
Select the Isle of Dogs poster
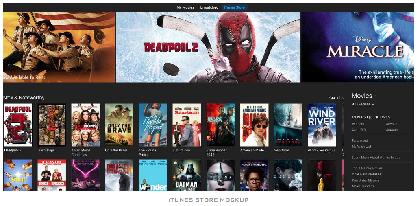pos(52,125)
